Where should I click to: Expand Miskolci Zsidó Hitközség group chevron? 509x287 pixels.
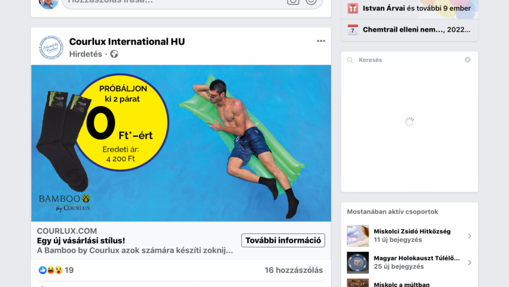[469, 236]
